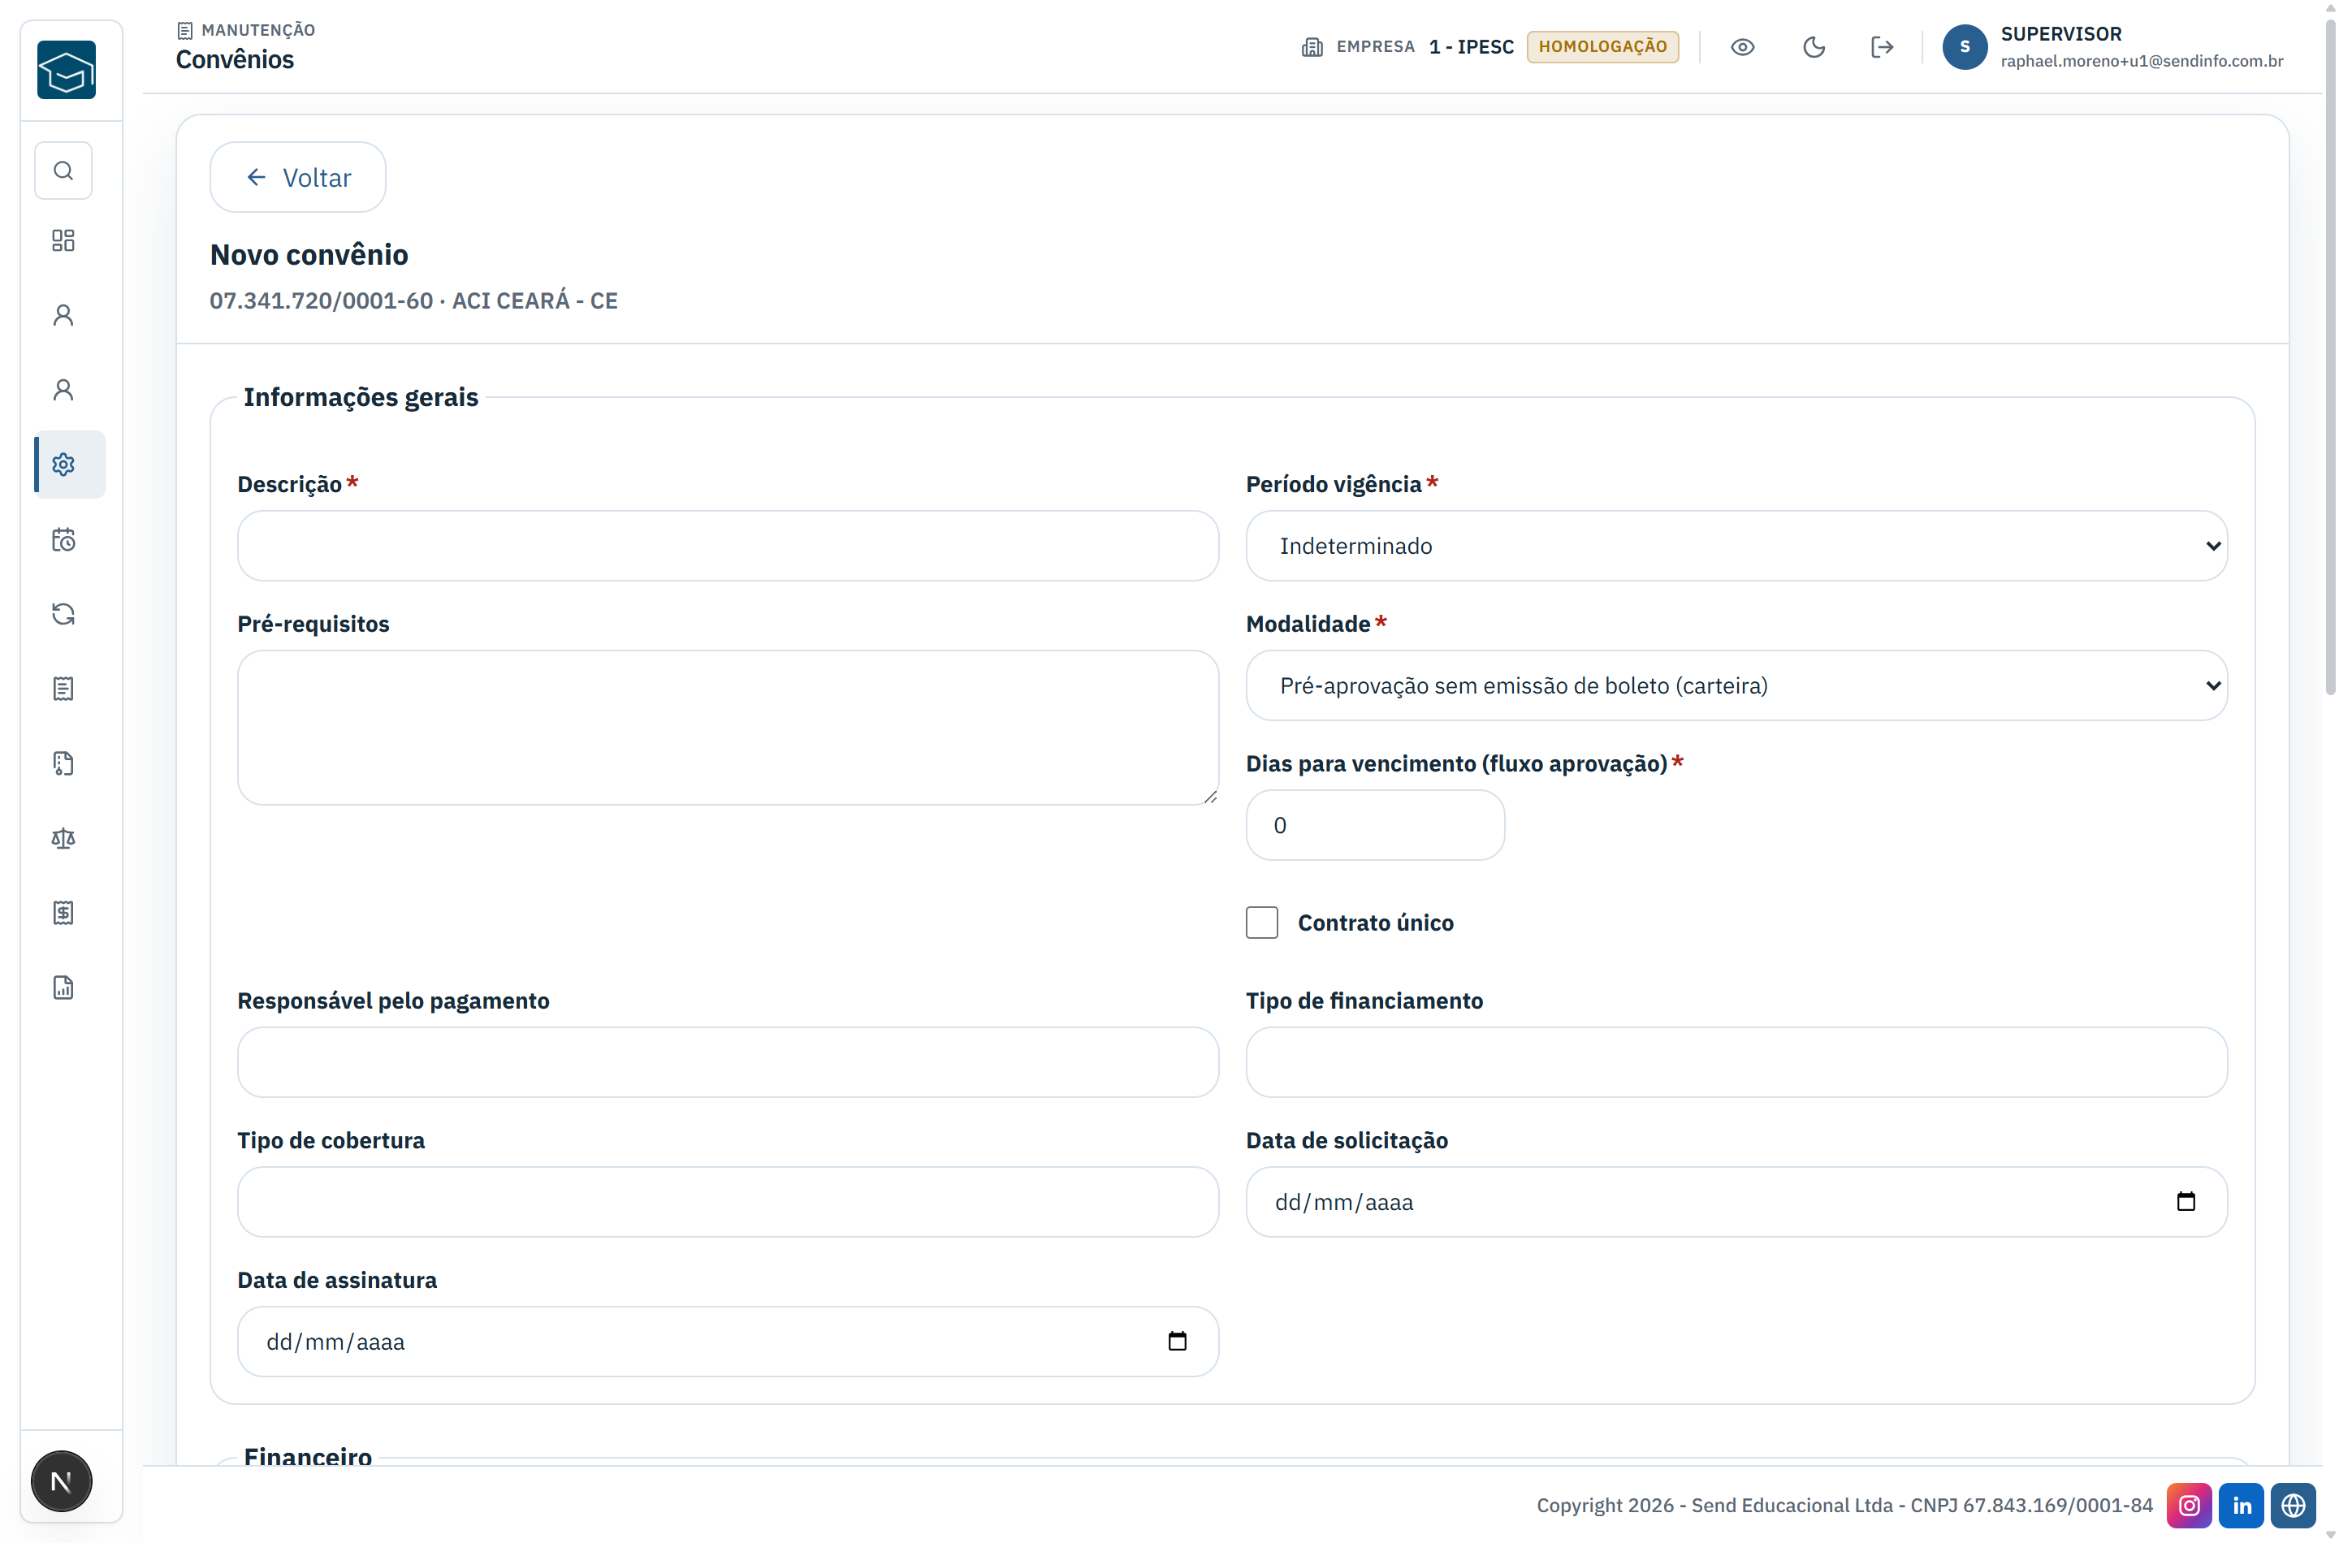The image size is (2339, 1543).
Task: Open the lined receipt sidebar icon
Action: [x=63, y=689]
